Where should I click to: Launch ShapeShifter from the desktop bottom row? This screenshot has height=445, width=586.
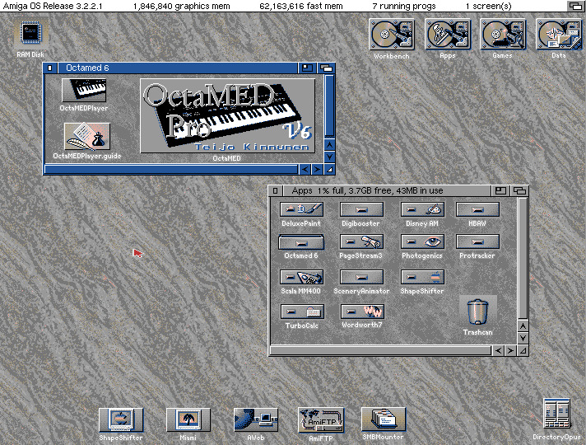[121, 420]
